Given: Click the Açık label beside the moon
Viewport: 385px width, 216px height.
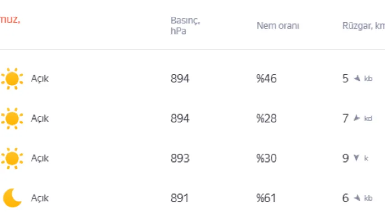Looking at the screenshot, I should click(39, 198).
